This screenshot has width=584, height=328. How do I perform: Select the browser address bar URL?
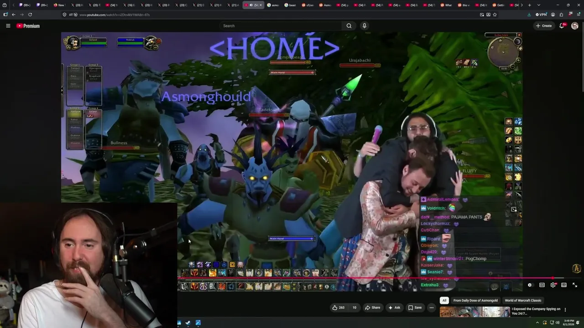click(114, 15)
